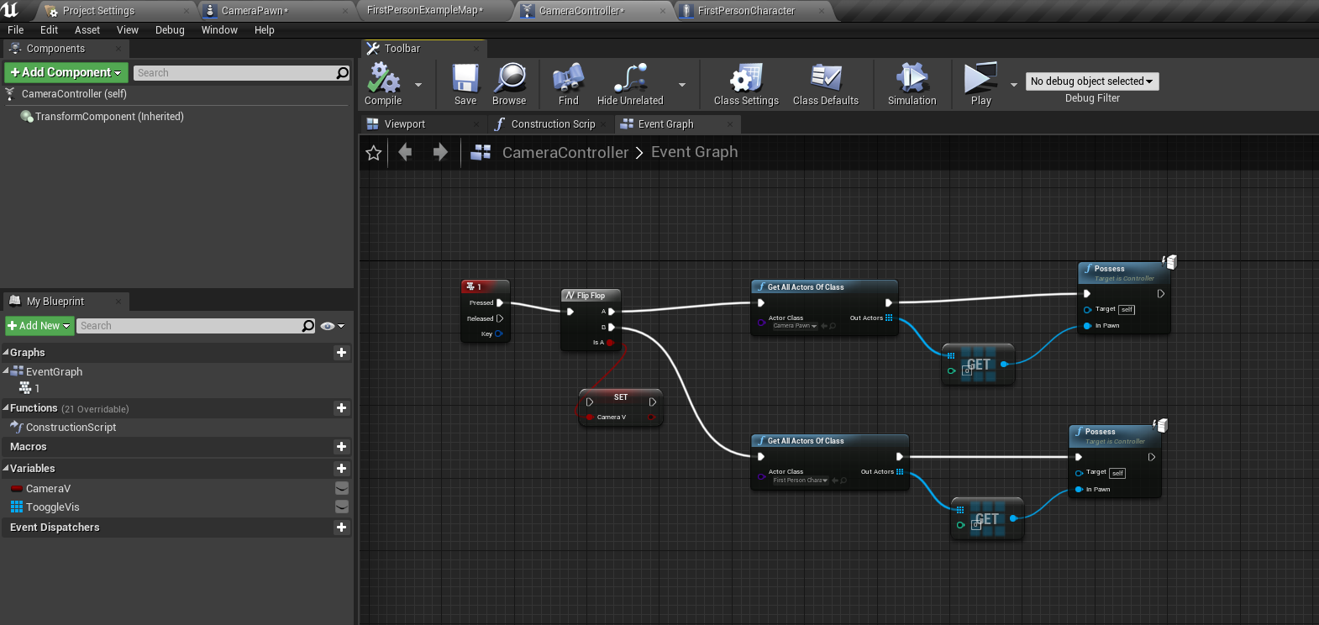Image resolution: width=1319 pixels, height=625 pixels.
Task: Open Find in blueprint
Action: click(x=569, y=84)
